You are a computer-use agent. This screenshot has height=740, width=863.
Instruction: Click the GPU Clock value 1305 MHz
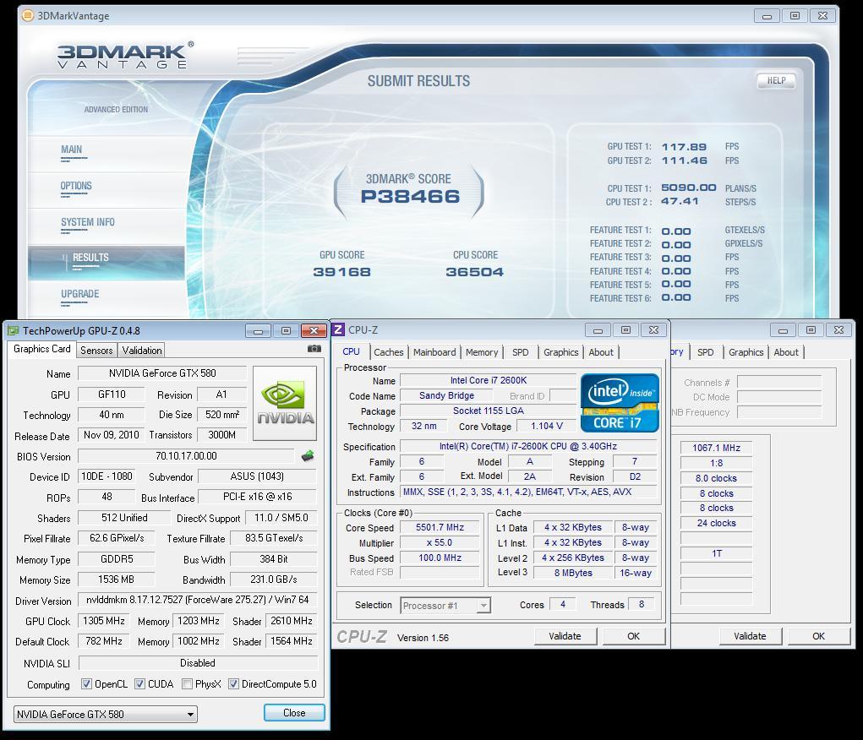pyautogui.click(x=103, y=621)
